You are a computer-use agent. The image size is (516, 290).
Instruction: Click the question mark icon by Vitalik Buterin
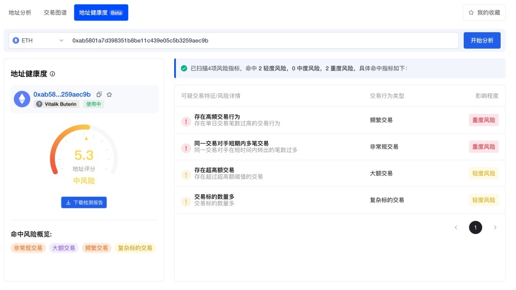pos(39,104)
